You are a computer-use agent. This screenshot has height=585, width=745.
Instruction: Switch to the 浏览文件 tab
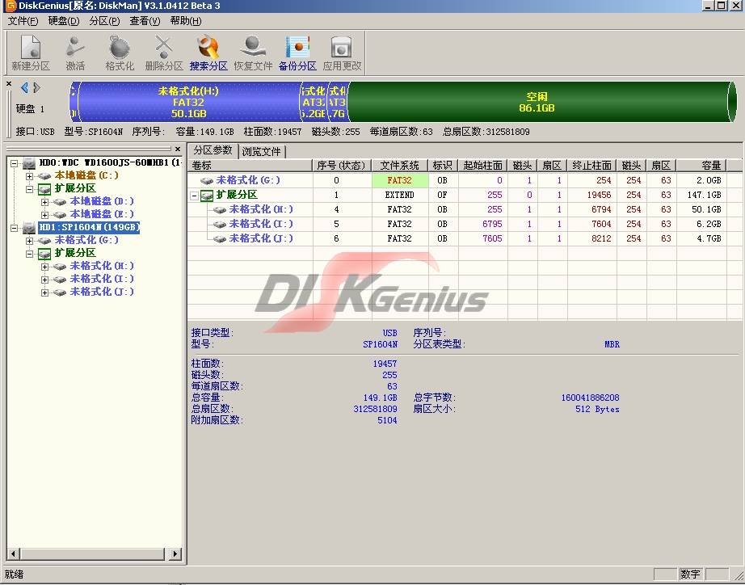[x=261, y=152]
